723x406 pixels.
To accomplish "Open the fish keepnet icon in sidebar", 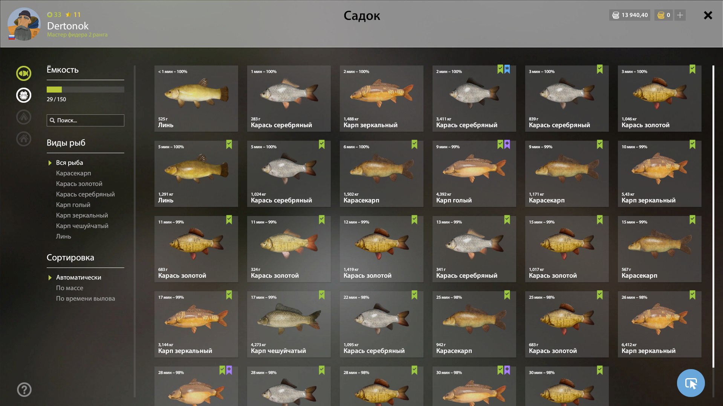I will (x=24, y=73).
